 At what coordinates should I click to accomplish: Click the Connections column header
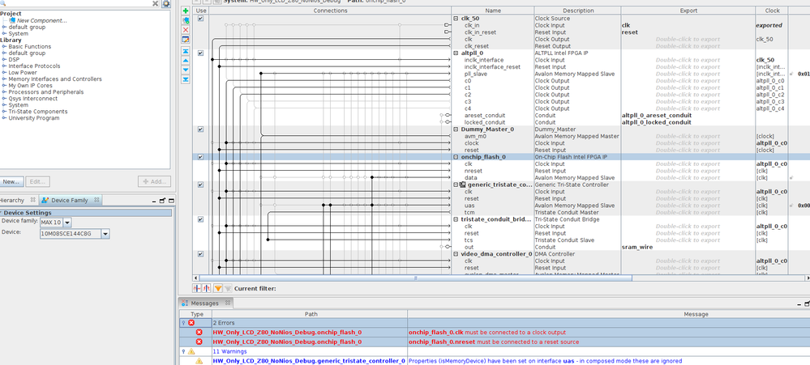(x=330, y=11)
